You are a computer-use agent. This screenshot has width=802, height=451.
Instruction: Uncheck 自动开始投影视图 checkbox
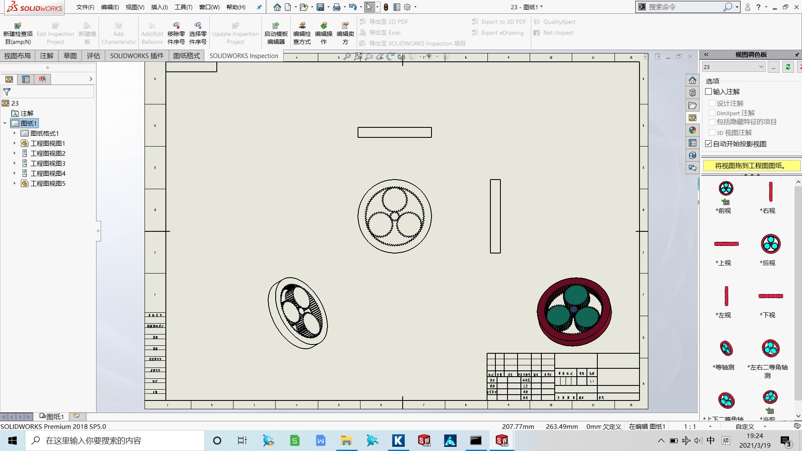tap(708, 144)
